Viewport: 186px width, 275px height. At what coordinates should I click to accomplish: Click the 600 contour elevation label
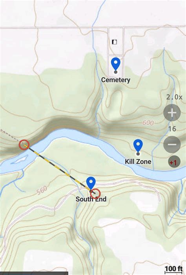(148, 122)
